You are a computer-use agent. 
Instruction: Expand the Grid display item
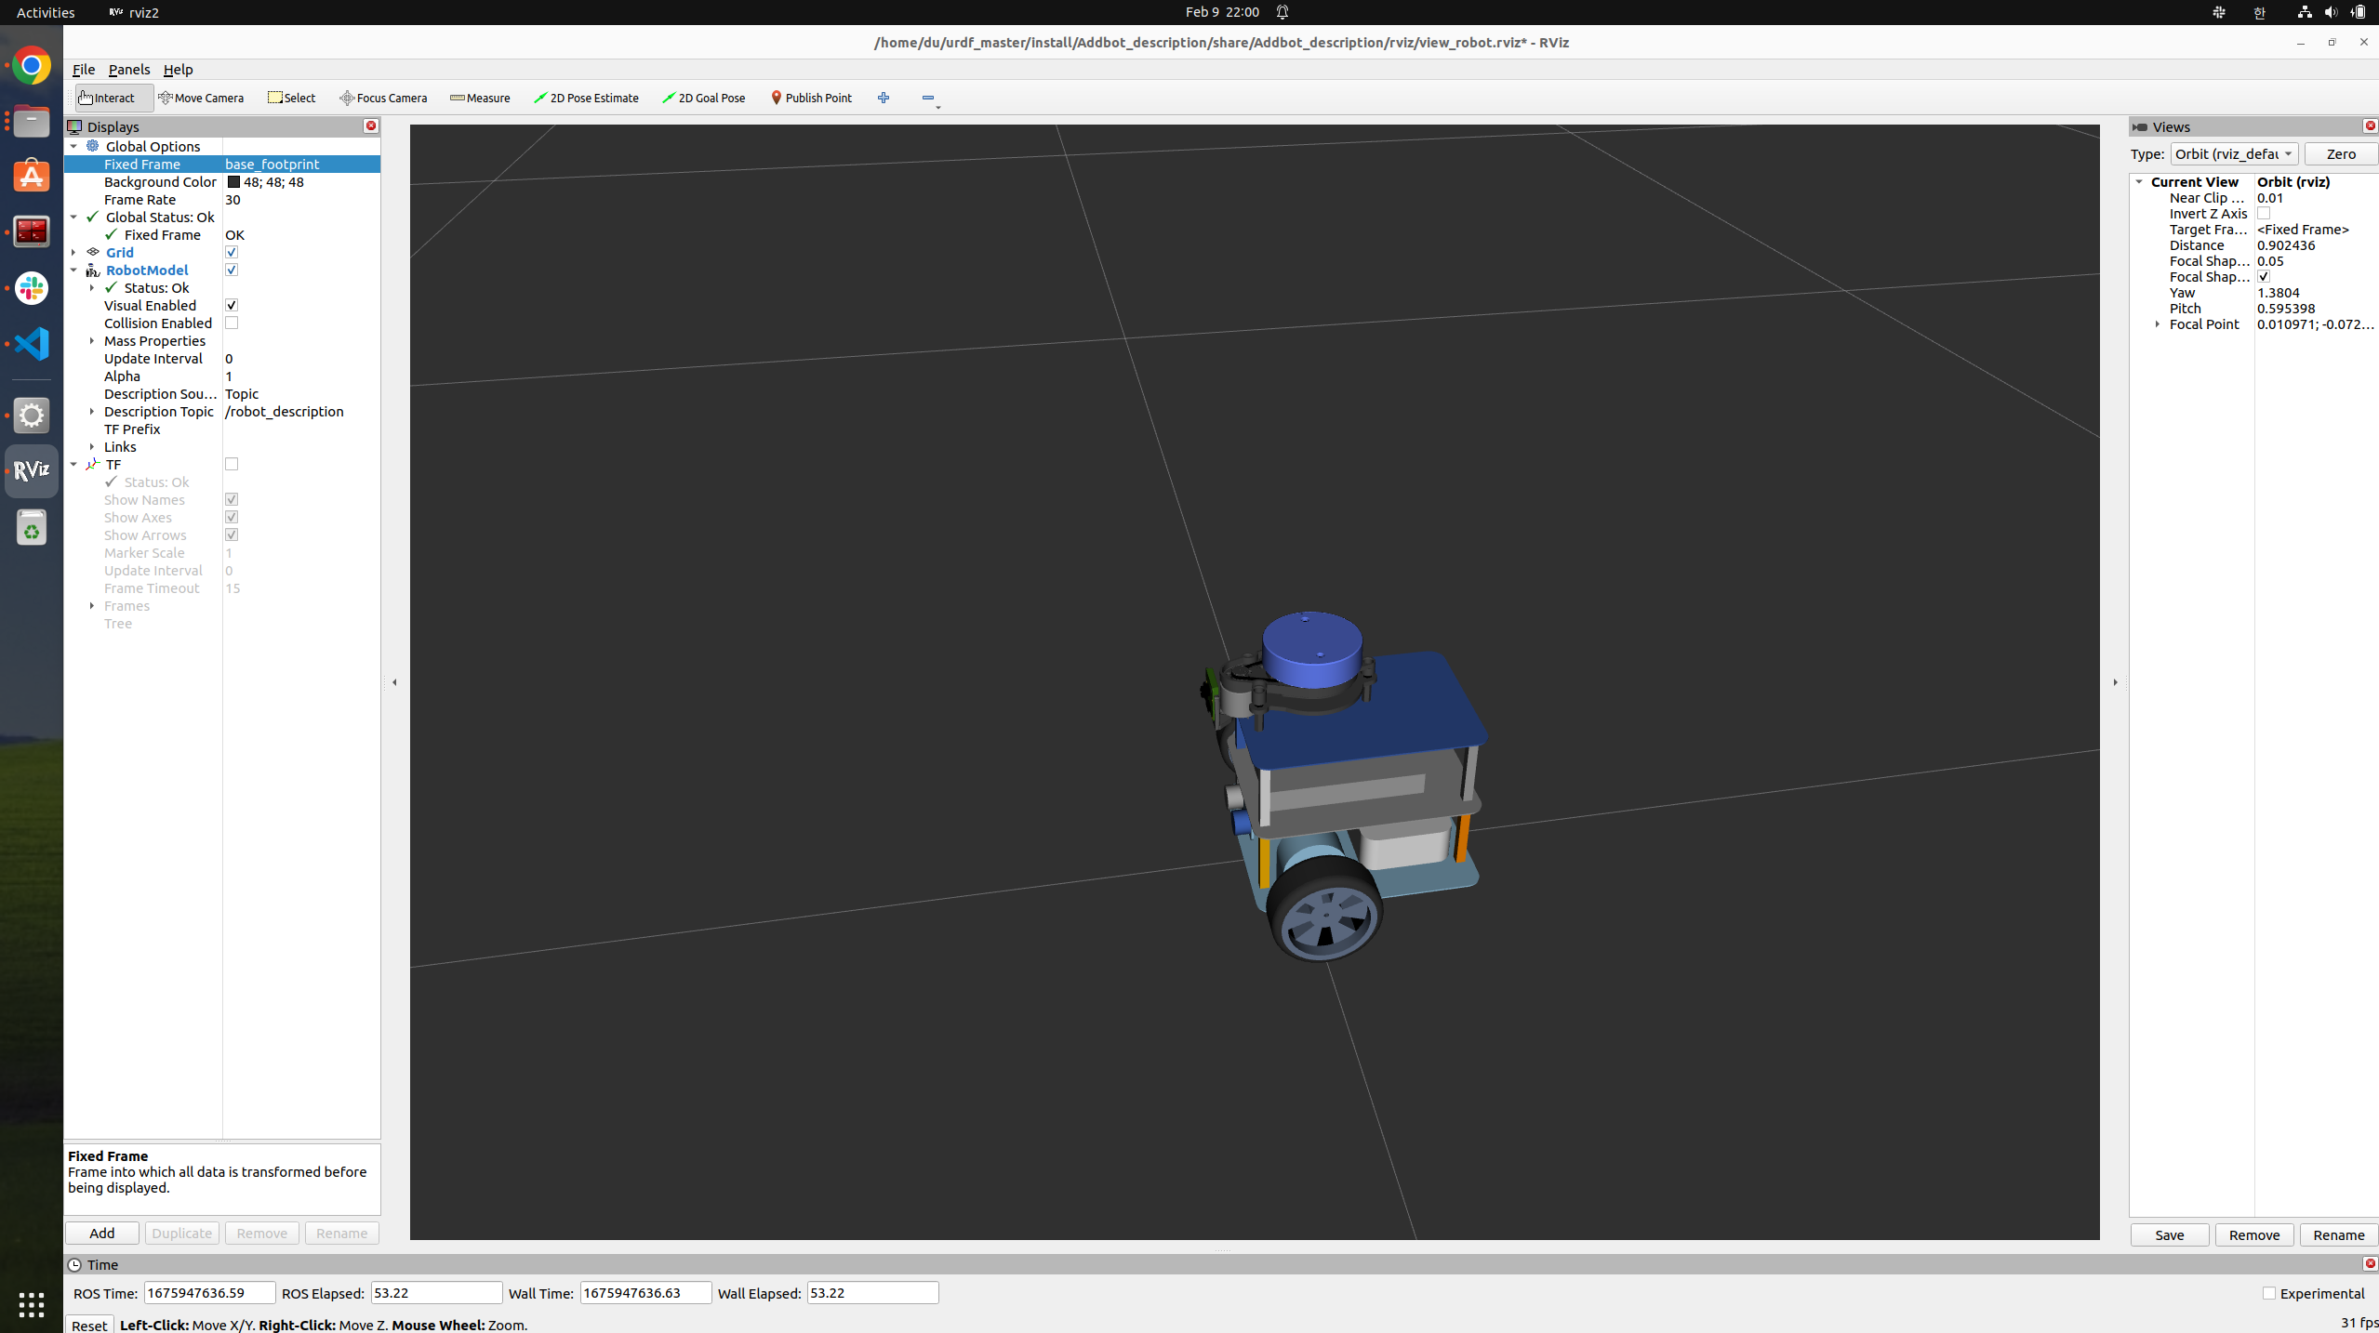(73, 252)
